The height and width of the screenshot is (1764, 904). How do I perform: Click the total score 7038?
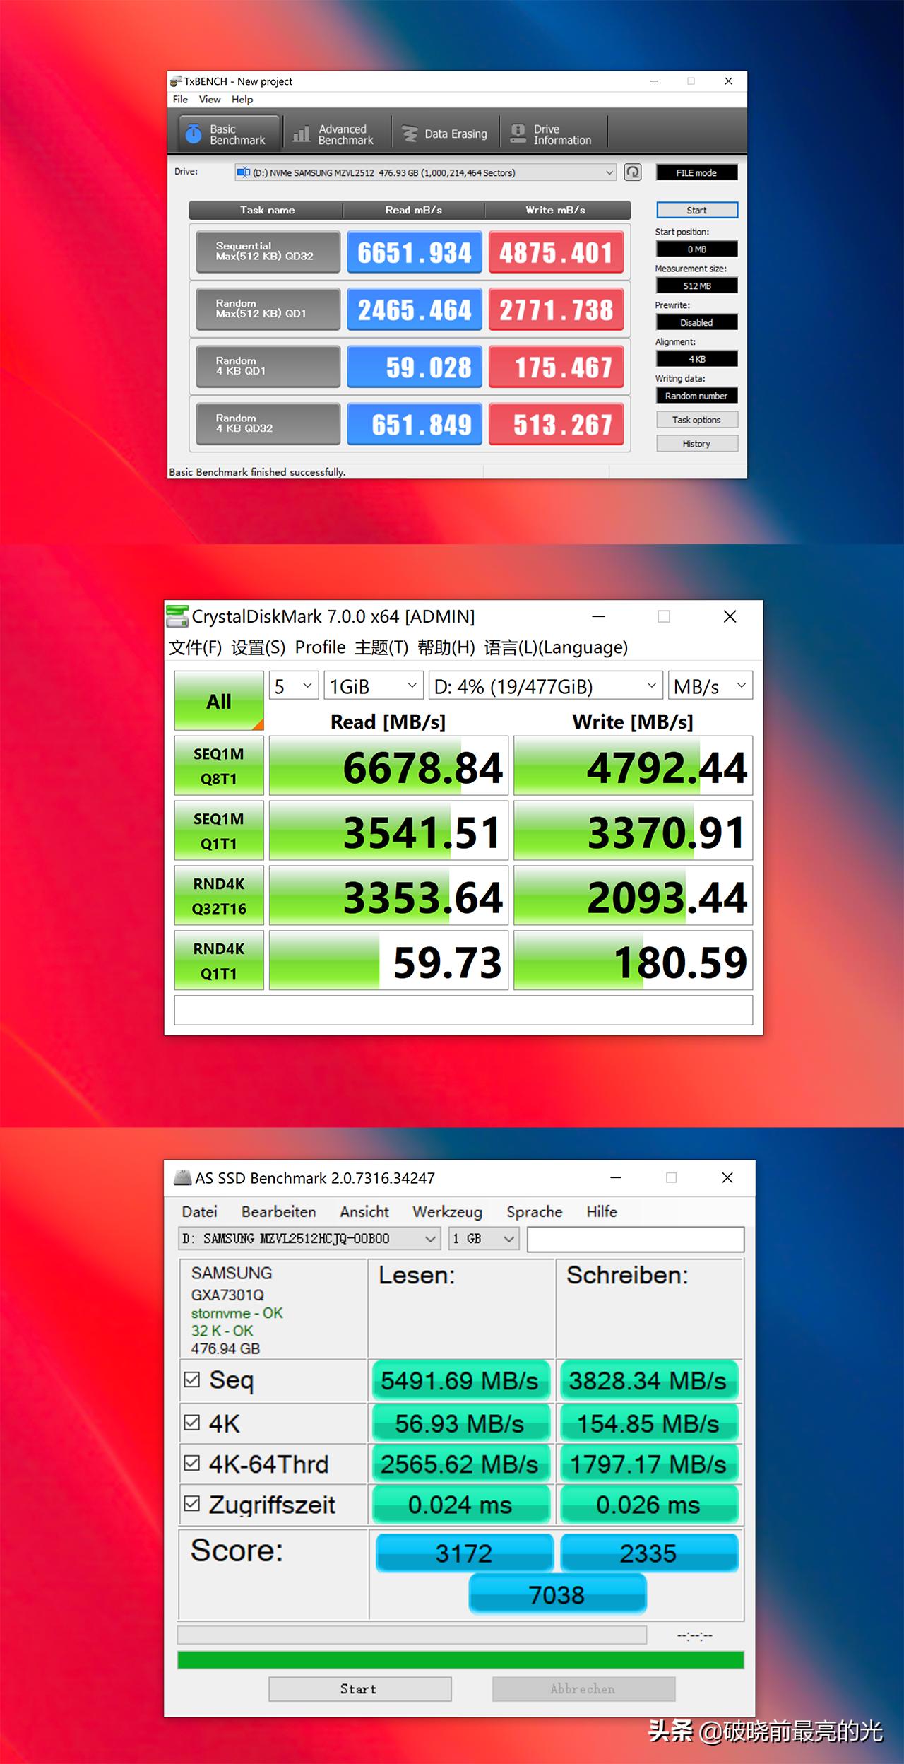click(x=557, y=1594)
